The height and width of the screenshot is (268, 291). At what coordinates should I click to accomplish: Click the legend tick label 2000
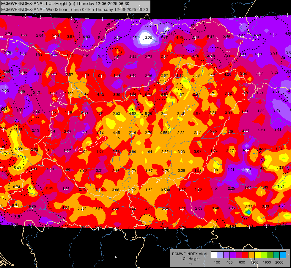point(279,262)
